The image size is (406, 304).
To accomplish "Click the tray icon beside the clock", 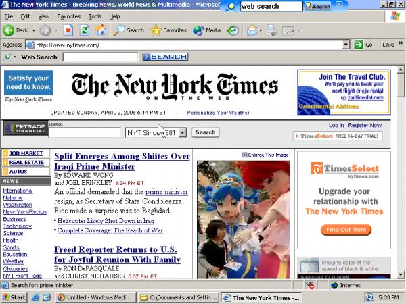I will (370, 297).
